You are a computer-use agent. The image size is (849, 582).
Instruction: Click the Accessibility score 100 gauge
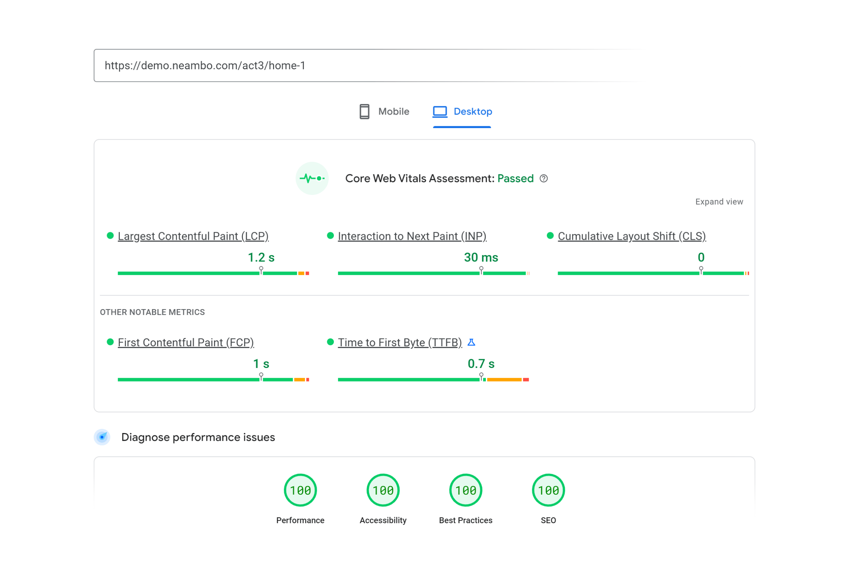(x=383, y=490)
